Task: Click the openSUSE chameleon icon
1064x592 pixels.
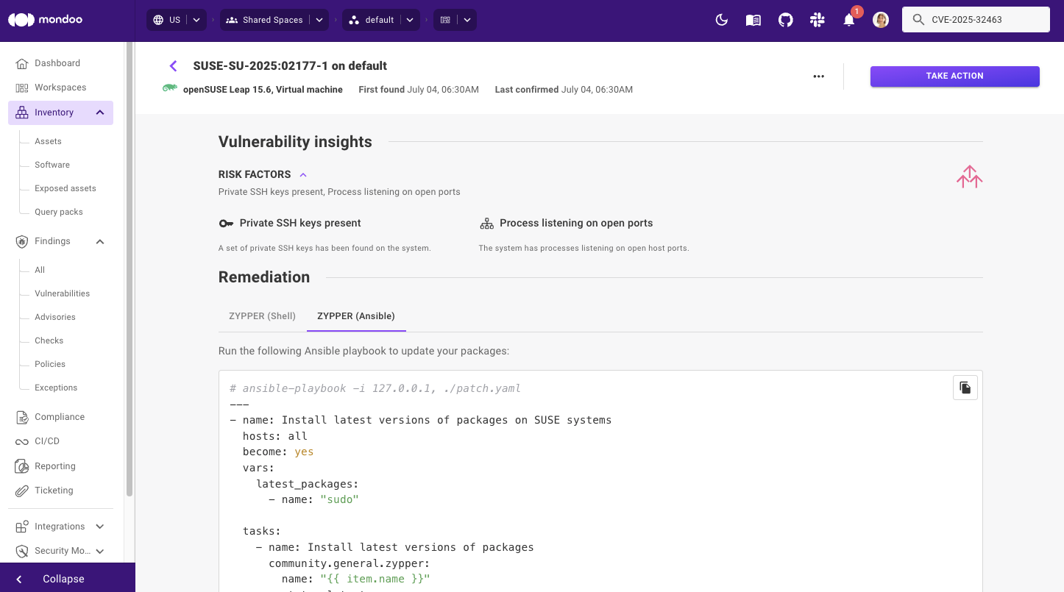Action: coord(170,89)
